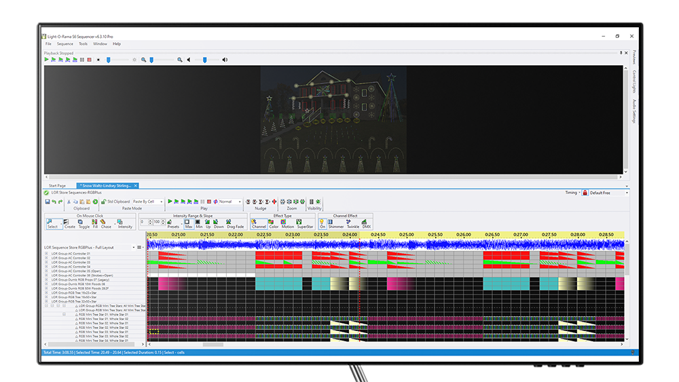
Task: Click the Save sequence icon
Action: tap(47, 202)
